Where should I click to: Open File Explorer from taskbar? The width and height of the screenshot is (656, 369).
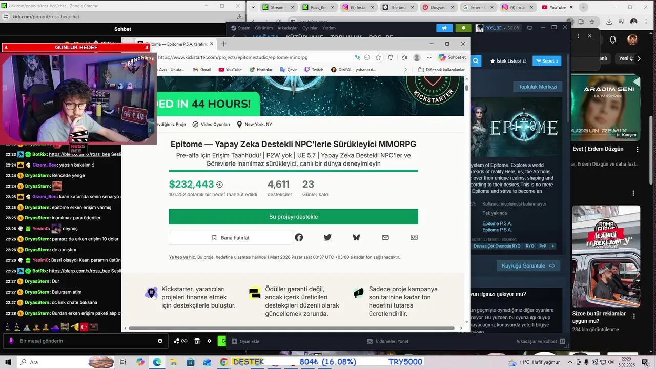pyautogui.click(x=174, y=362)
